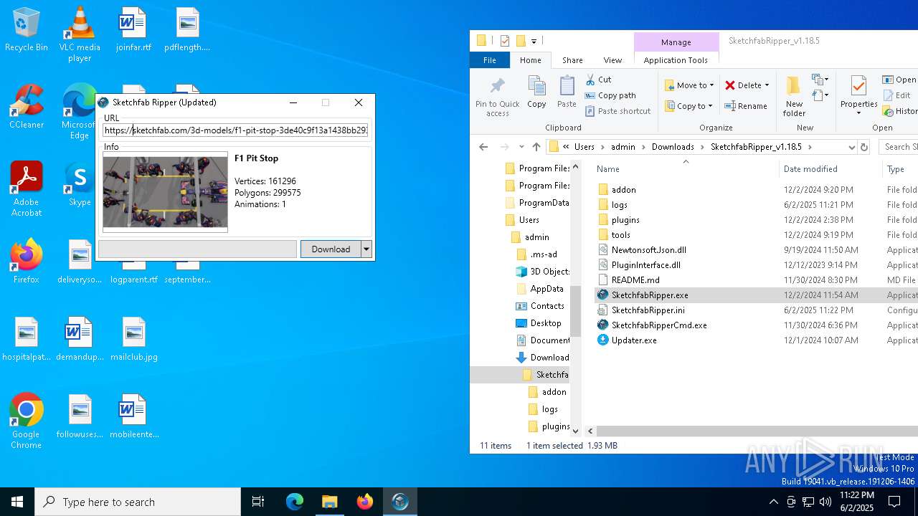Select the Adobe Acrobat desktop icon
Viewport: 918px width, 516px height.
[27, 189]
